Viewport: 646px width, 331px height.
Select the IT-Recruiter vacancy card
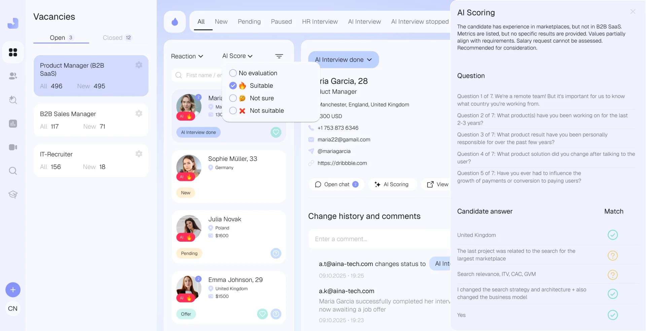(91, 160)
